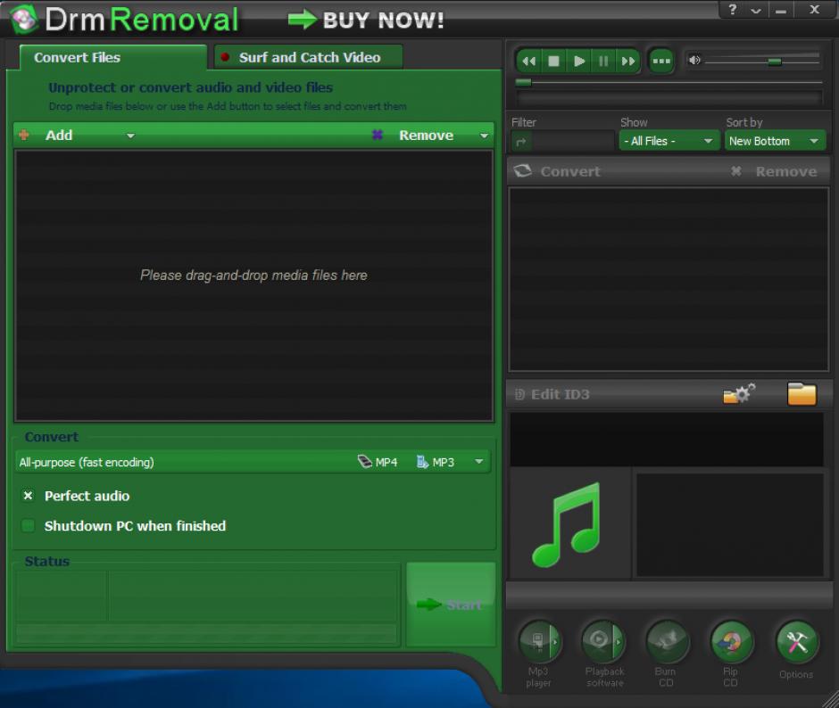The image size is (839, 708).
Task: Close the DrmRemoval window
Action: click(x=814, y=10)
